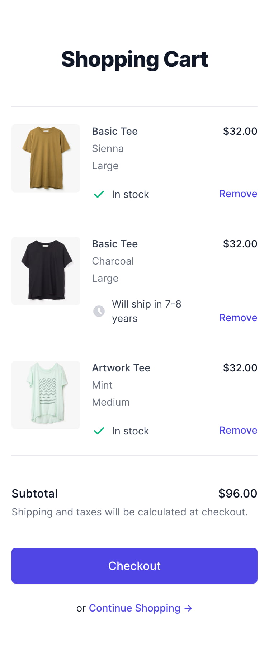The height and width of the screenshot is (661, 269).
Task: Proceed with the Checkout button
Action: pyautogui.click(x=134, y=566)
